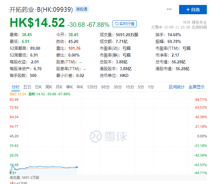The height and width of the screenshot is (184, 213).
Task: Click the 振幅 69.78% value
Action: pos(174,41)
